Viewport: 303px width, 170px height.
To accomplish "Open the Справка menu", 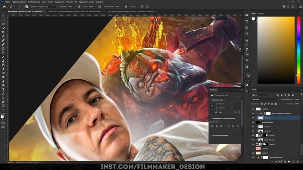I will 99,2.
